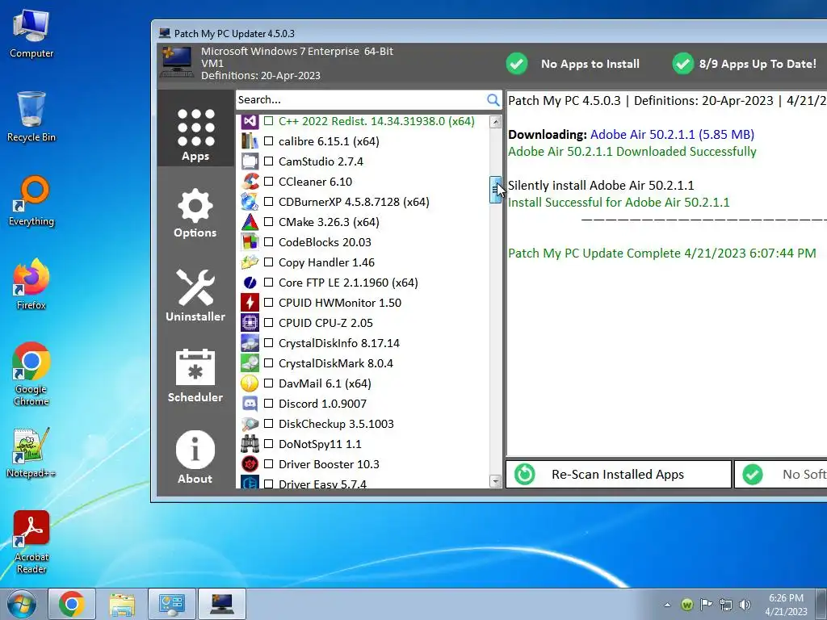The height and width of the screenshot is (620, 827).
Task: Click the Copy Handler app icon
Action: point(250,262)
